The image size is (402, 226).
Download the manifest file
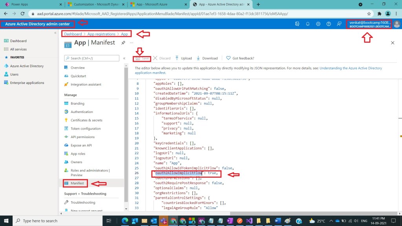207,58
